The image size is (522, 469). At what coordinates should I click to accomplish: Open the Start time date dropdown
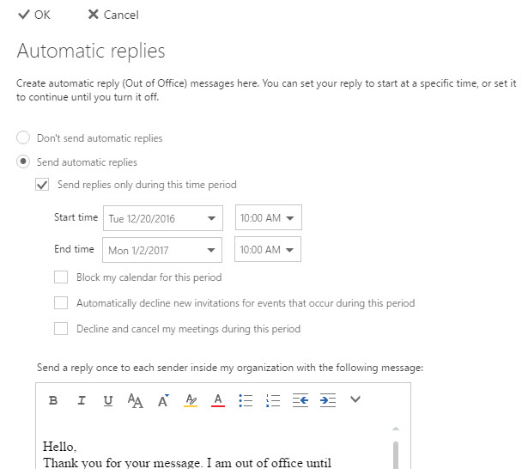pyautogui.click(x=211, y=219)
